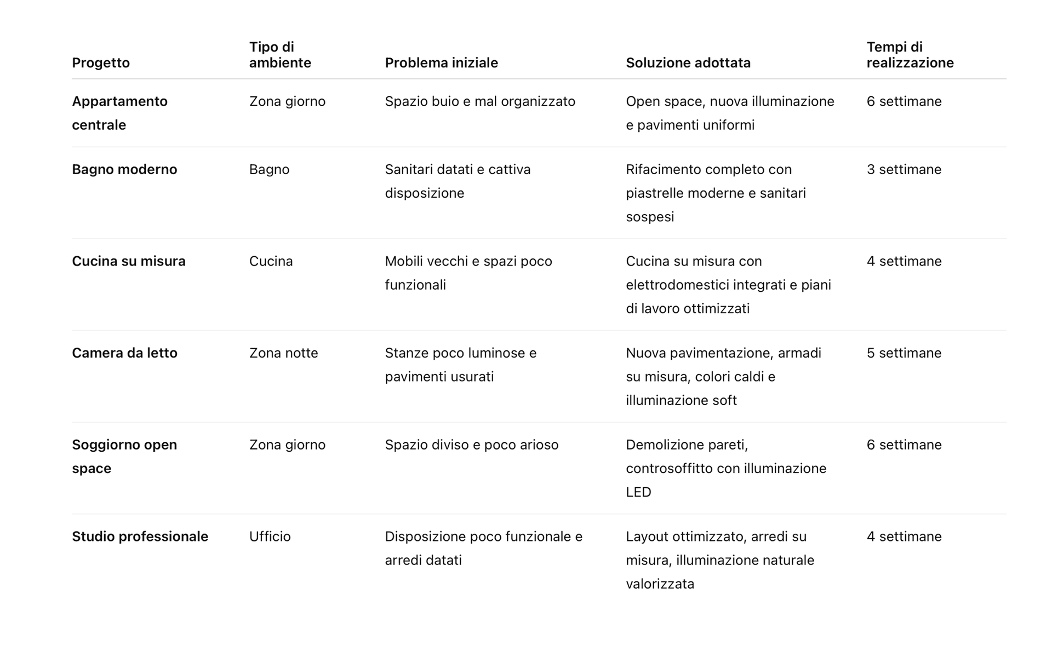Select the "Tipo di ambiente" column header
This screenshot has width=1052, height=657.
tap(280, 55)
